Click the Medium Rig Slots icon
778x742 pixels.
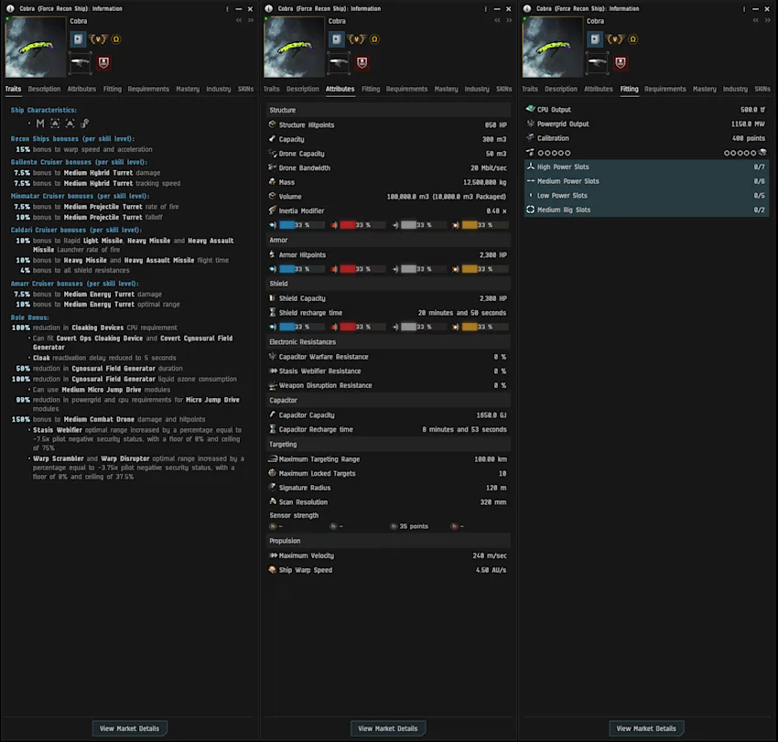[530, 210]
